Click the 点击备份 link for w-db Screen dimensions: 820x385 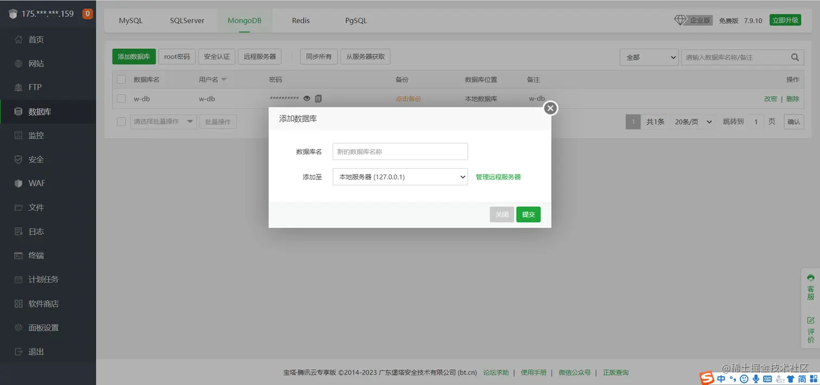(408, 99)
